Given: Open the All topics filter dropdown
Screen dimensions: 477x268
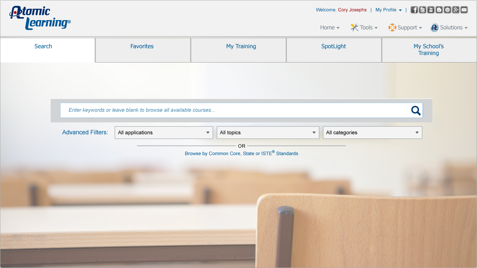Looking at the screenshot, I should pyautogui.click(x=268, y=133).
